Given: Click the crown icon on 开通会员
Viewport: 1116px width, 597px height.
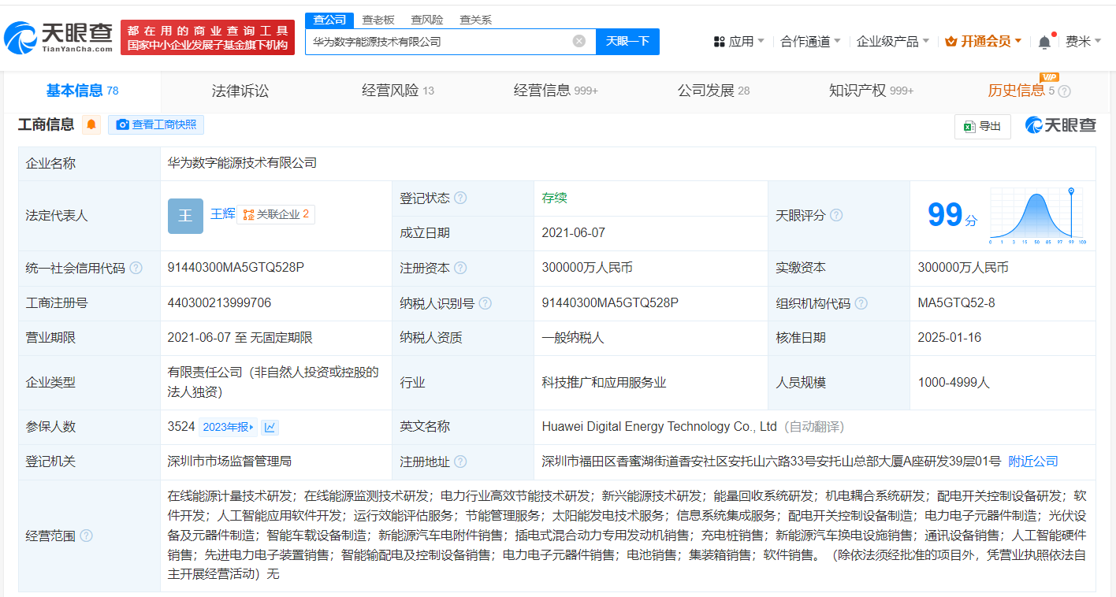Looking at the screenshot, I should (x=951, y=41).
